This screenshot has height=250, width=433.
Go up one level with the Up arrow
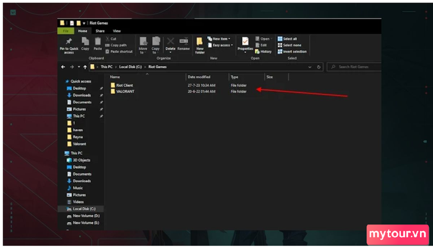tap(85, 67)
